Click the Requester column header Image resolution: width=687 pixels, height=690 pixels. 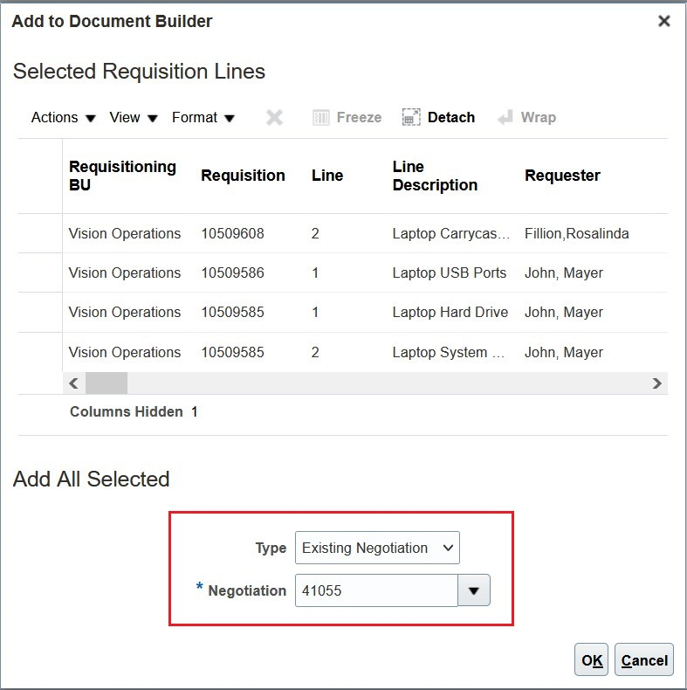562,176
